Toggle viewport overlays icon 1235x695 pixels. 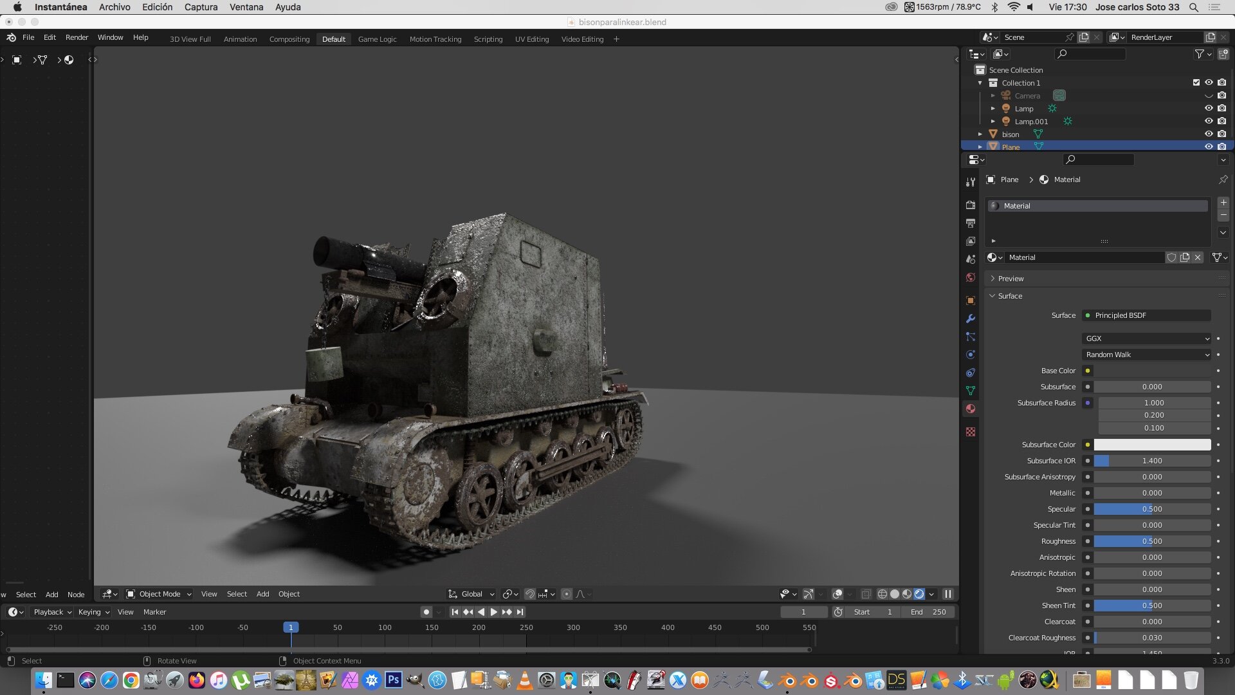837,594
